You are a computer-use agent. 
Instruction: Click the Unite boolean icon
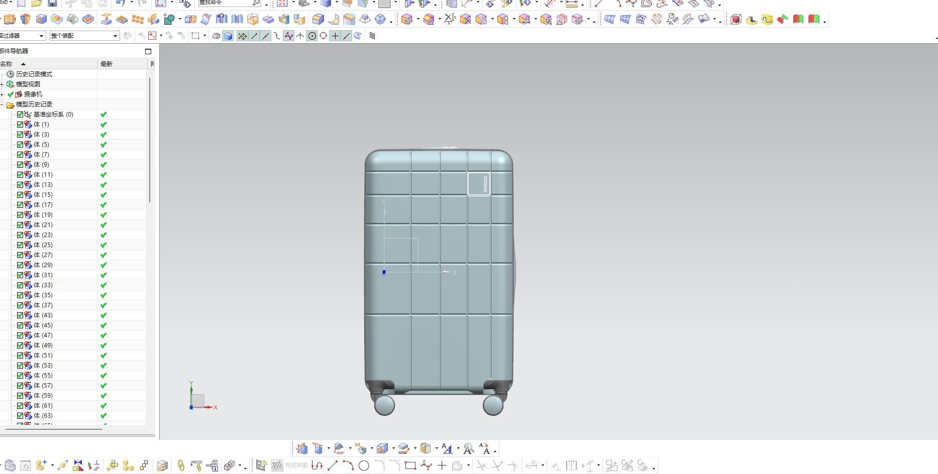click(169, 20)
